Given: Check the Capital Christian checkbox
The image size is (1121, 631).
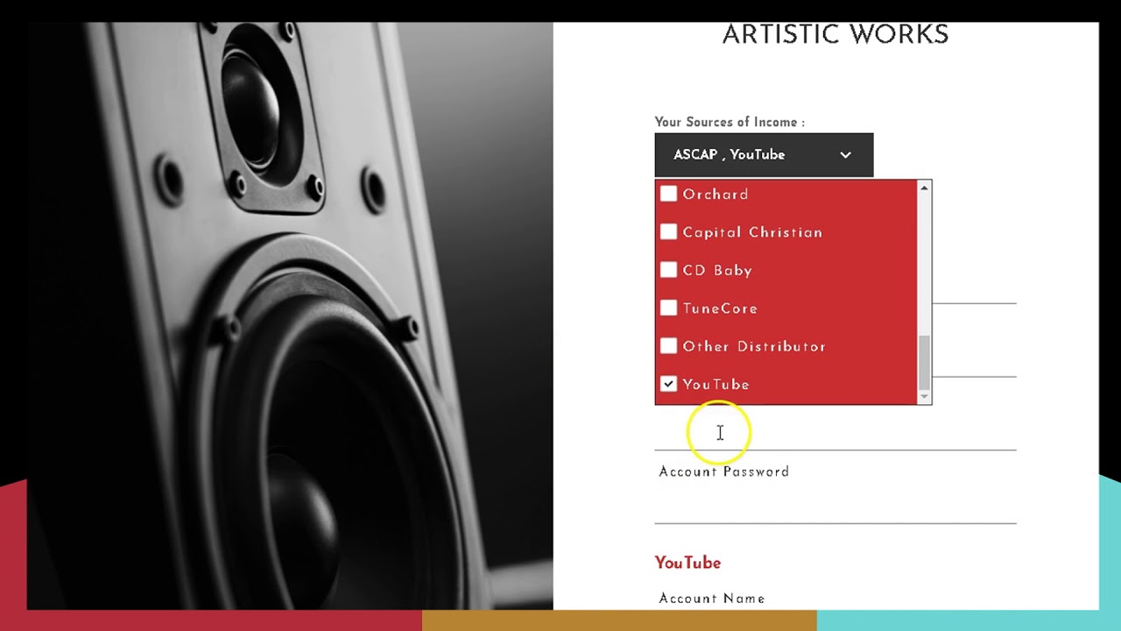Looking at the screenshot, I should (668, 232).
